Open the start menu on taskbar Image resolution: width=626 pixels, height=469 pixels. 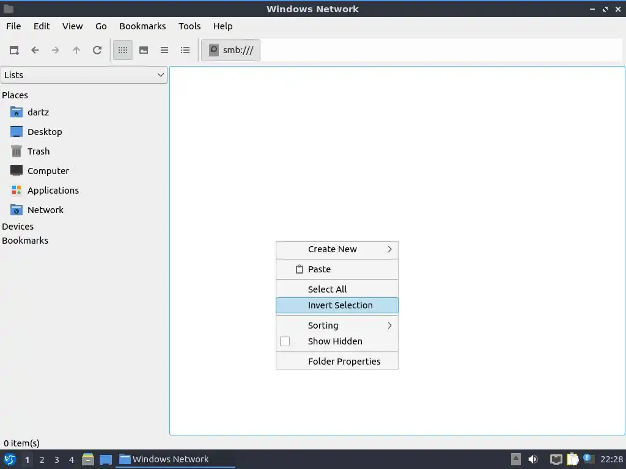[10, 459]
